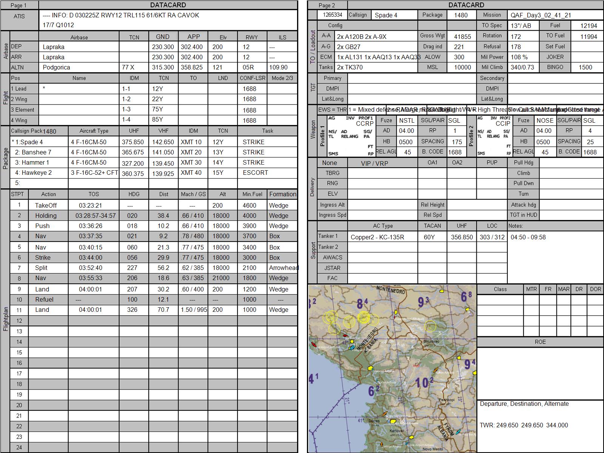The image size is (604, 453).
Task: Select Mil Power value '108 %'
Action: 523,57
